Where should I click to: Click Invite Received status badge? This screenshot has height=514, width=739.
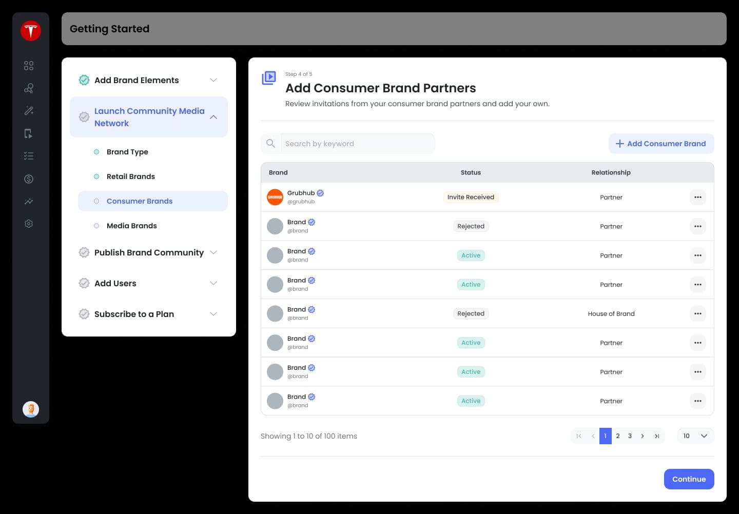[x=471, y=197]
